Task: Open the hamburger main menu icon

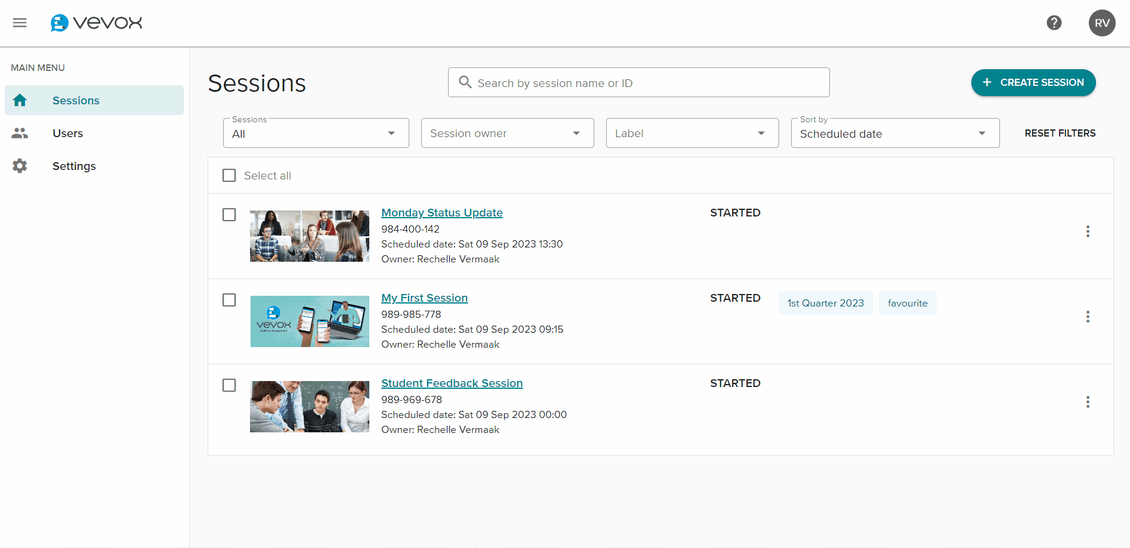Action: 20,23
